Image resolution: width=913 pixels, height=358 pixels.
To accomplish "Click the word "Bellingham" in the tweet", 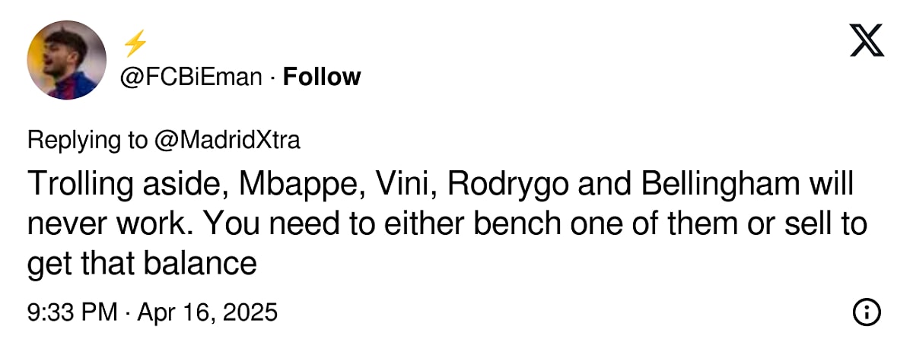I will [x=723, y=185].
